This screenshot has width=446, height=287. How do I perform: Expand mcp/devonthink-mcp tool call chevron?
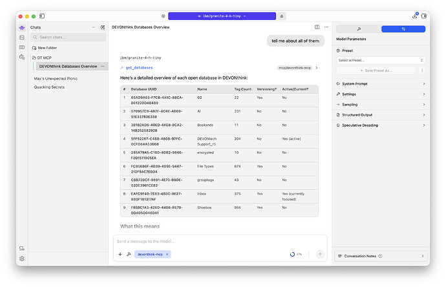coord(317,68)
